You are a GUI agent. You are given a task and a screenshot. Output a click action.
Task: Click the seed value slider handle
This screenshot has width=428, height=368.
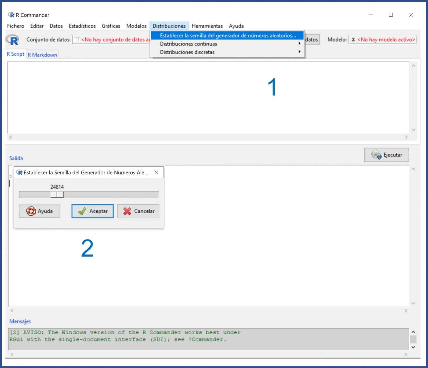[x=57, y=194]
